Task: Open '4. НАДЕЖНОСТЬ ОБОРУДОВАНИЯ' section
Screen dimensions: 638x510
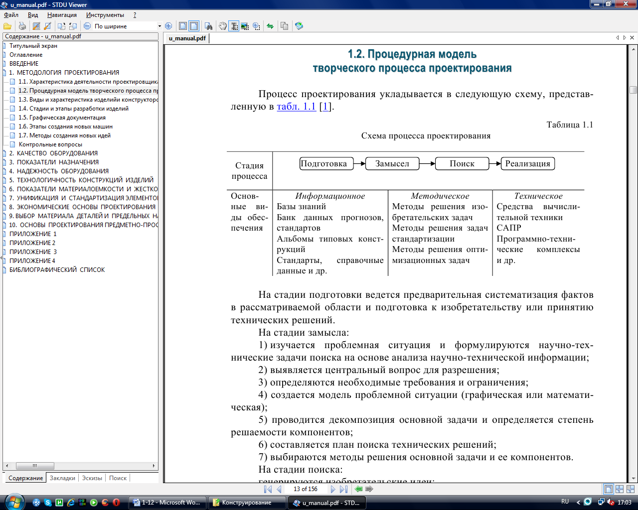Action: (x=59, y=171)
